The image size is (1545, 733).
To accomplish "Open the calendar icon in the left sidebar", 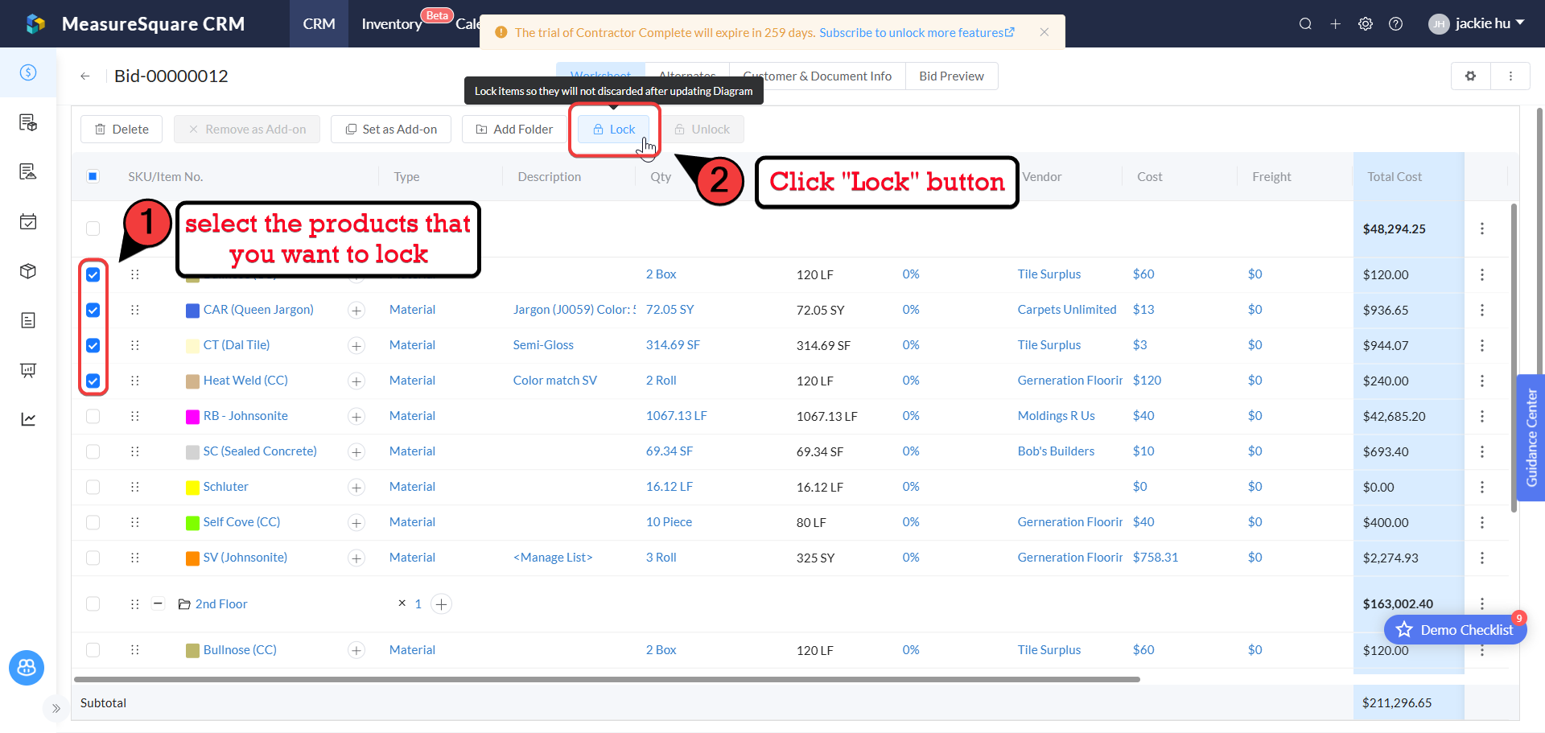I will (28, 222).
